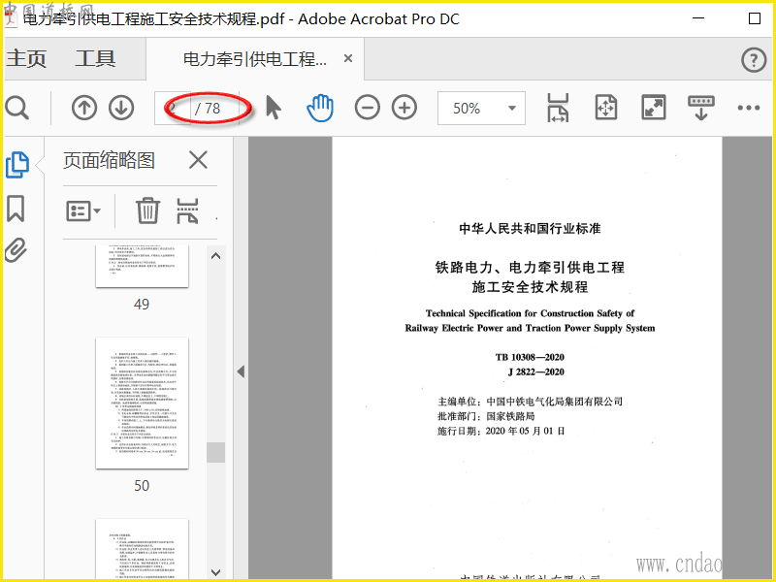Click standard number TB 10308—2020
776x582 pixels.
(530, 357)
